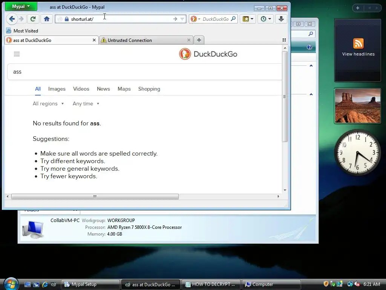Image resolution: width=386 pixels, height=290 pixels.
Task: Launch Internet Explorer from quick launch
Action: [45, 284]
